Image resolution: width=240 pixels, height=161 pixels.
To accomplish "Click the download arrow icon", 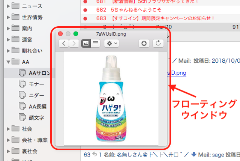I will click(144, 44).
